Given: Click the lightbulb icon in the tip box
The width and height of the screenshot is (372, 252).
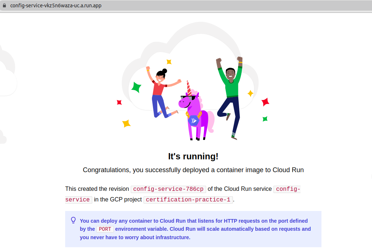Looking at the screenshot, I should coord(73,220).
